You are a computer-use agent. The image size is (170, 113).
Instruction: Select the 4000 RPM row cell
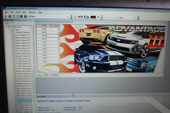point(41,39)
